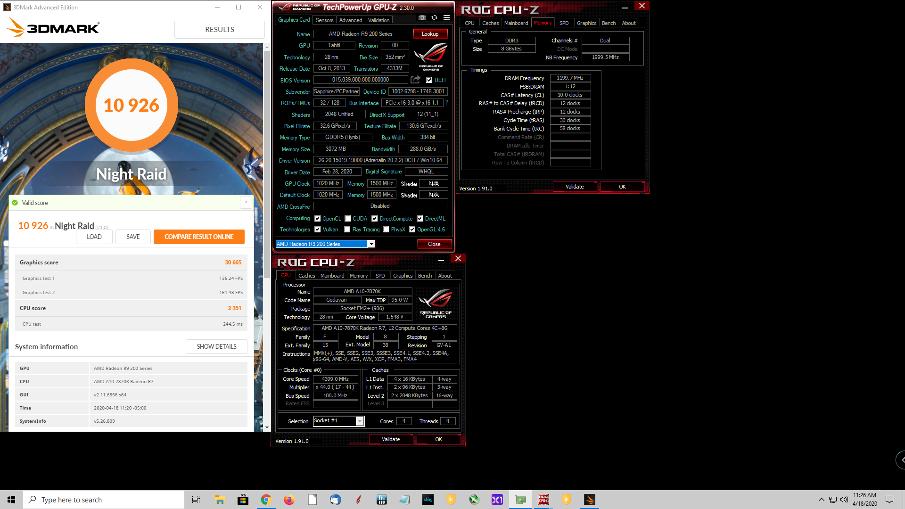This screenshot has width=905, height=509.
Task: Open the volume control in system tray
Action: [x=844, y=500]
